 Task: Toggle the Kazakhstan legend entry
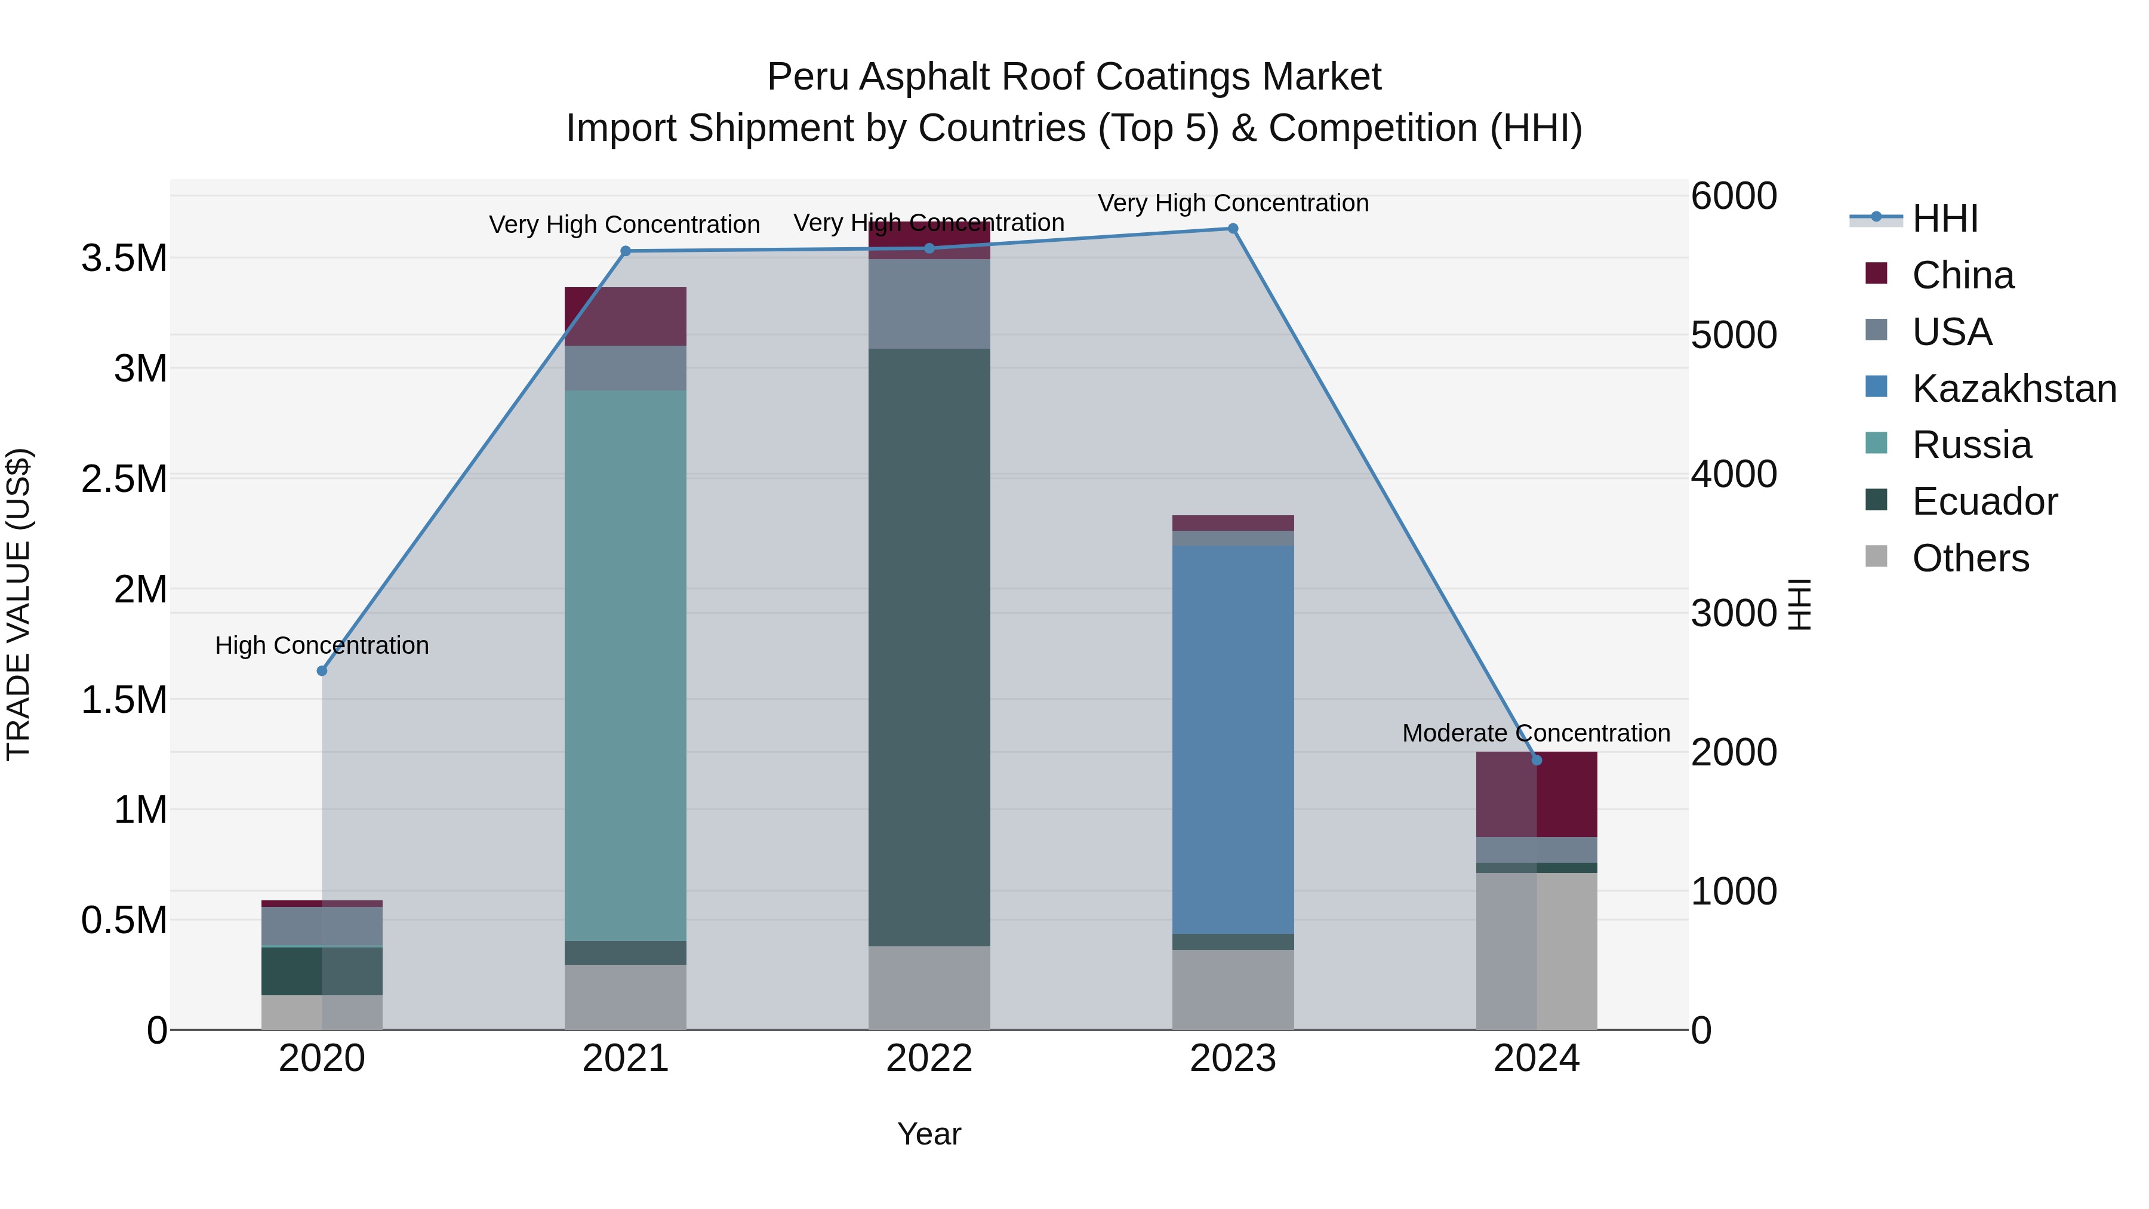(1991, 388)
